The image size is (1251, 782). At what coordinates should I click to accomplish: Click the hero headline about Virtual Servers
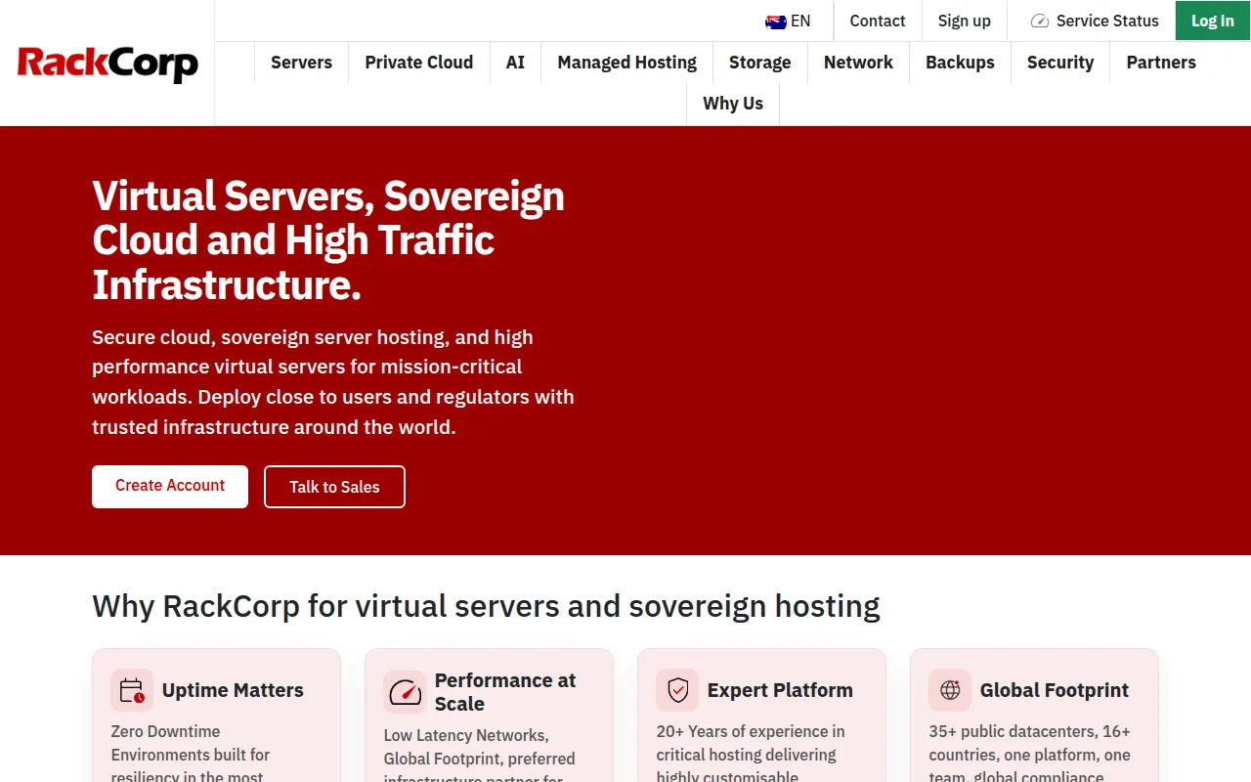tap(328, 240)
